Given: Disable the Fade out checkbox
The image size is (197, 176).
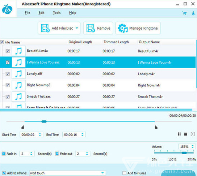Looking at the screenshot, I should (57, 154).
